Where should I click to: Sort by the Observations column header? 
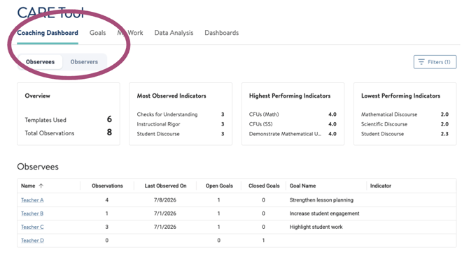(x=107, y=186)
